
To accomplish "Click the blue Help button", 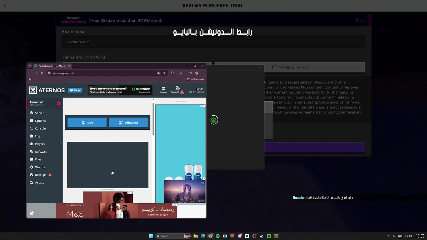I will tap(75, 90).
